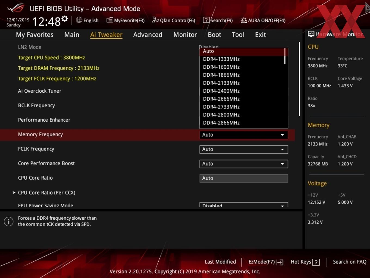This screenshot has height=278, width=370.
Task: Choose DDR4-2733MHz from the list
Action: click(242, 107)
